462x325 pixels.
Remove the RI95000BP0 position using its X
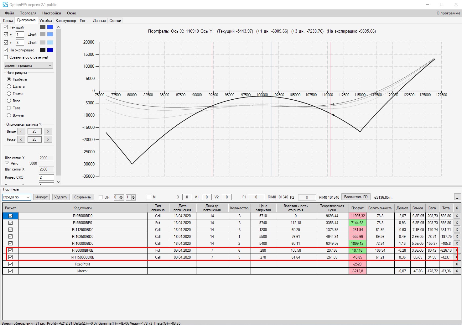tap(457, 223)
